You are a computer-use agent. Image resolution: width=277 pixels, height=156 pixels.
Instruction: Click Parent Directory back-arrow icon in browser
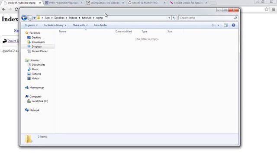click(x=5, y=41)
